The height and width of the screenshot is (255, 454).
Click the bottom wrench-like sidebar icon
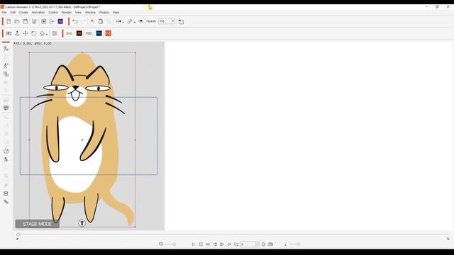point(6,202)
